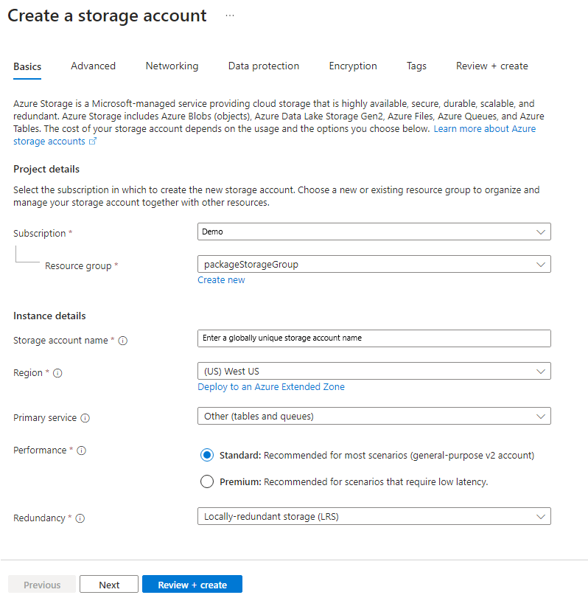Go to the Encryption tab
Image resolution: width=588 pixels, height=609 pixels.
pyautogui.click(x=352, y=66)
